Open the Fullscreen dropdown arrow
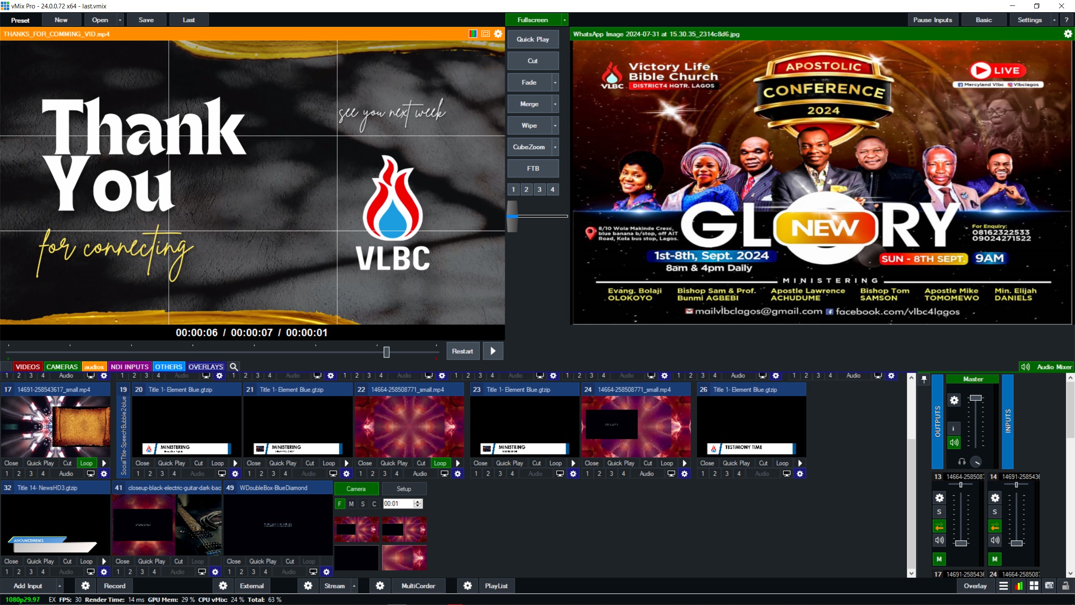 [564, 20]
